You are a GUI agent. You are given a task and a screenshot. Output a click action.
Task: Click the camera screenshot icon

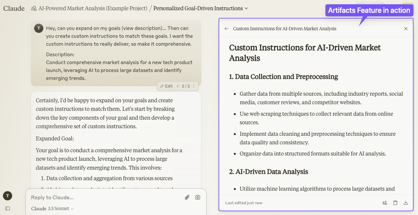pos(198,197)
